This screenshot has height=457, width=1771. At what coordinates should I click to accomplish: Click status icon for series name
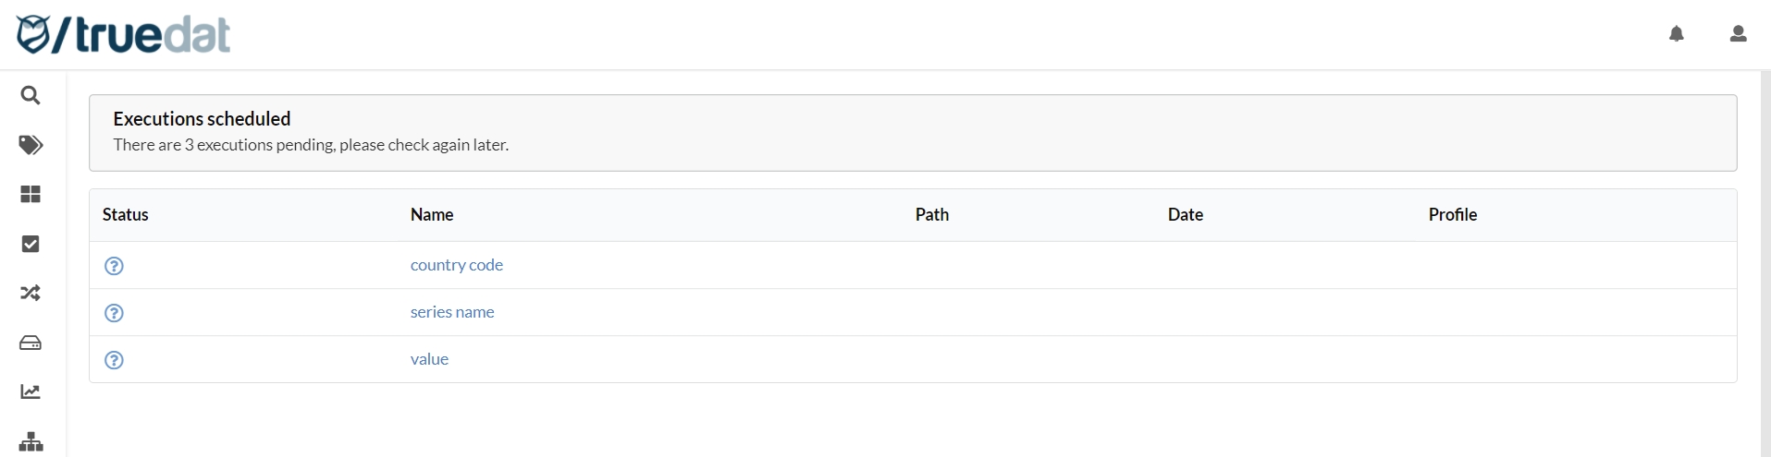pos(114,313)
